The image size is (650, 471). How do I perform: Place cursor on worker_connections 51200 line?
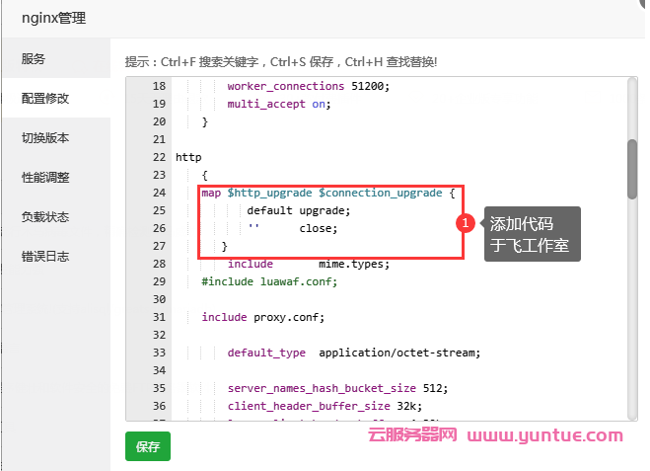[308, 86]
